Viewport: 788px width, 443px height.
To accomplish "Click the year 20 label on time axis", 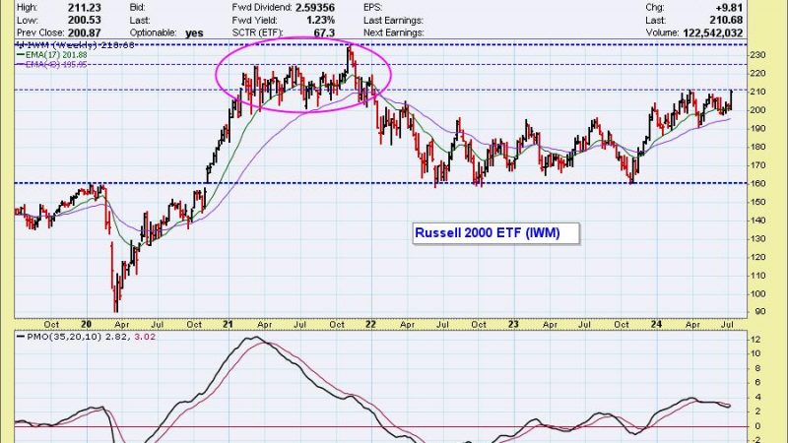I will tap(86, 325).
